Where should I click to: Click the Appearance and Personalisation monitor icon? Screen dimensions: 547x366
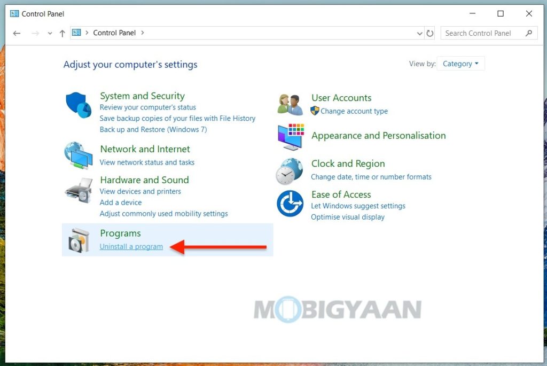[x=290, y=137]
